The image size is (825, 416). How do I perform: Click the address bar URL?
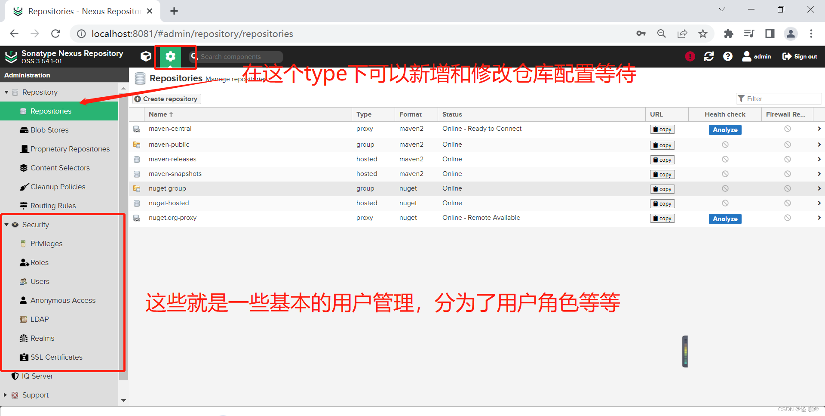(x=192, y=34)
